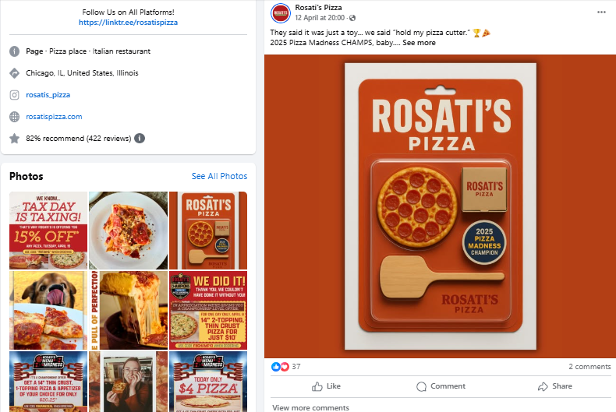Open the We Did It photo thumbnail
This screenshot has height=412, width=616.
click(x=208, y=309)
